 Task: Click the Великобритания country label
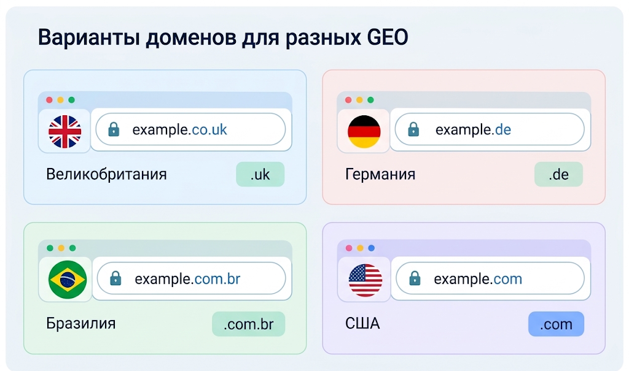106,174
